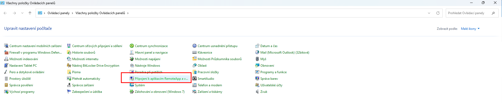Open Uživatelské účty link text
Viewport: 502px width, 103px height.
point(271,85)
